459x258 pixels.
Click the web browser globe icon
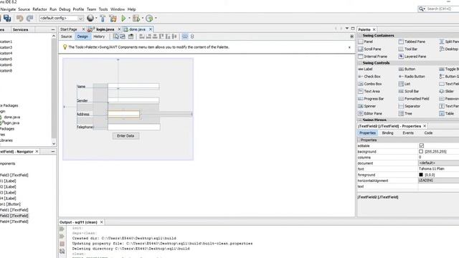click(90, 18)
